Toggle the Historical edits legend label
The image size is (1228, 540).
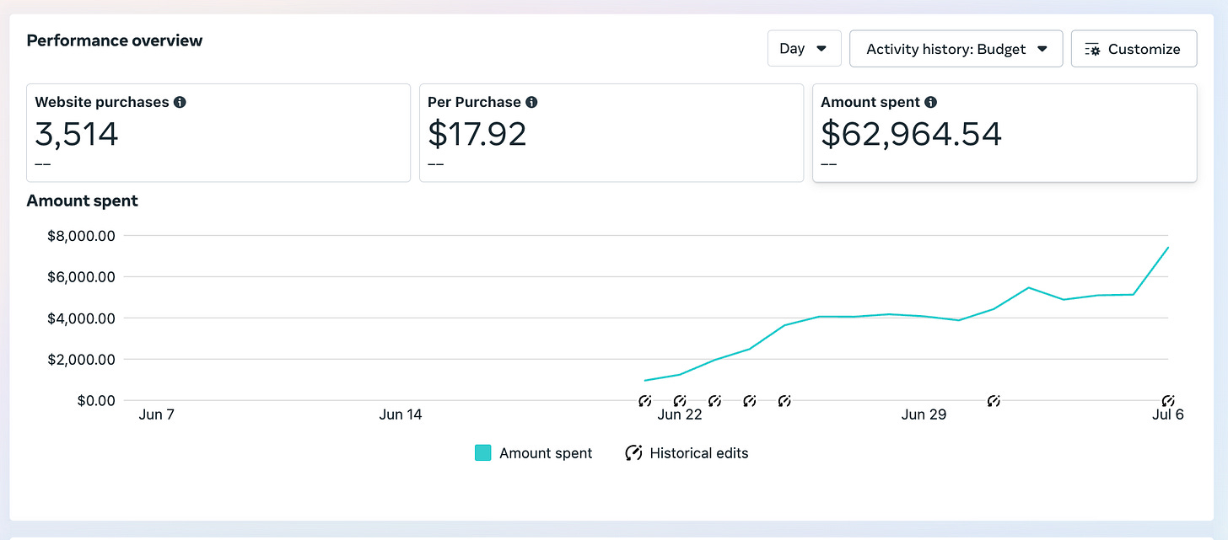coord(699,453)
